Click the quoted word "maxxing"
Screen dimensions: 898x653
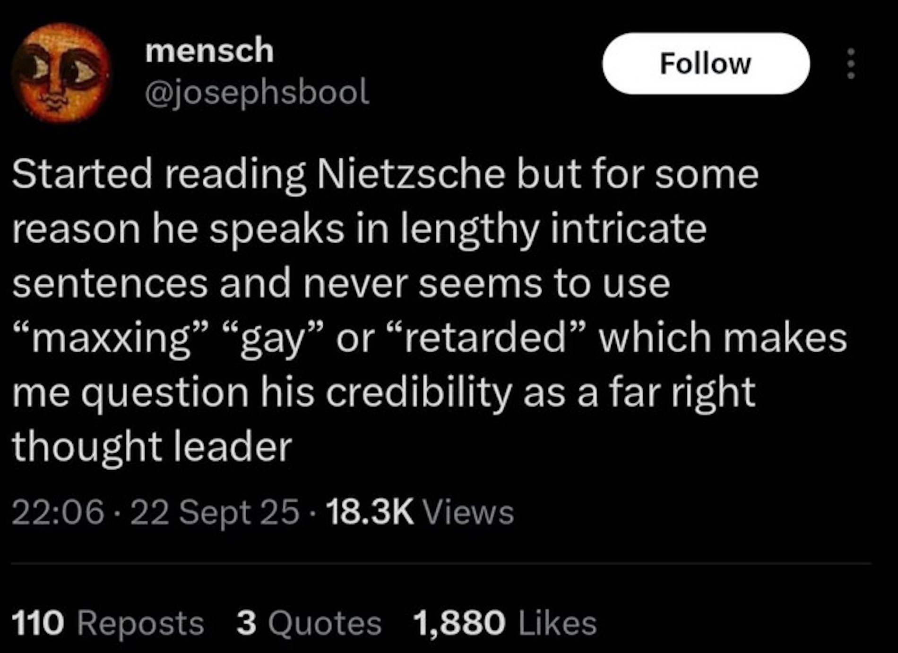pos(111,339)
